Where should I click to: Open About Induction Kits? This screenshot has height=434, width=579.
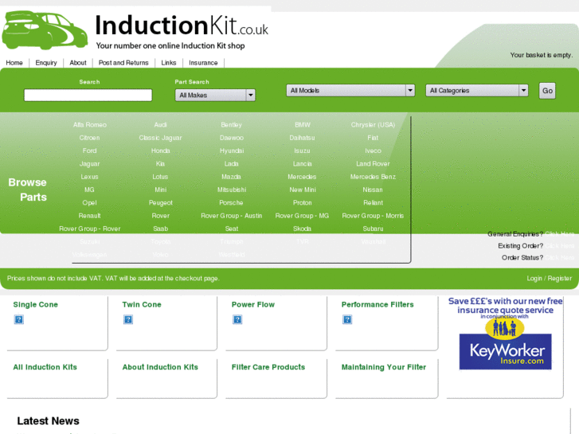(x=160, y=367)
